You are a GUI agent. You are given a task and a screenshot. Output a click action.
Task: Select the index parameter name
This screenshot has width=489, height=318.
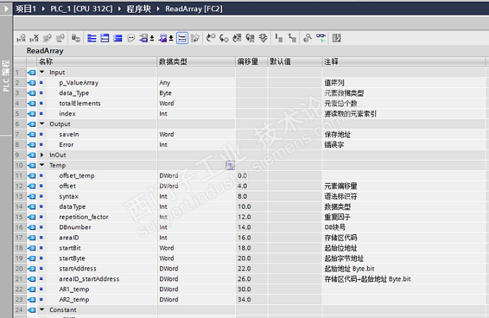pyautogui.click(x=67, y=114)
